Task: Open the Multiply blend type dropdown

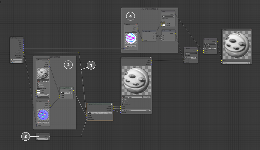Action: click(191, 53)
